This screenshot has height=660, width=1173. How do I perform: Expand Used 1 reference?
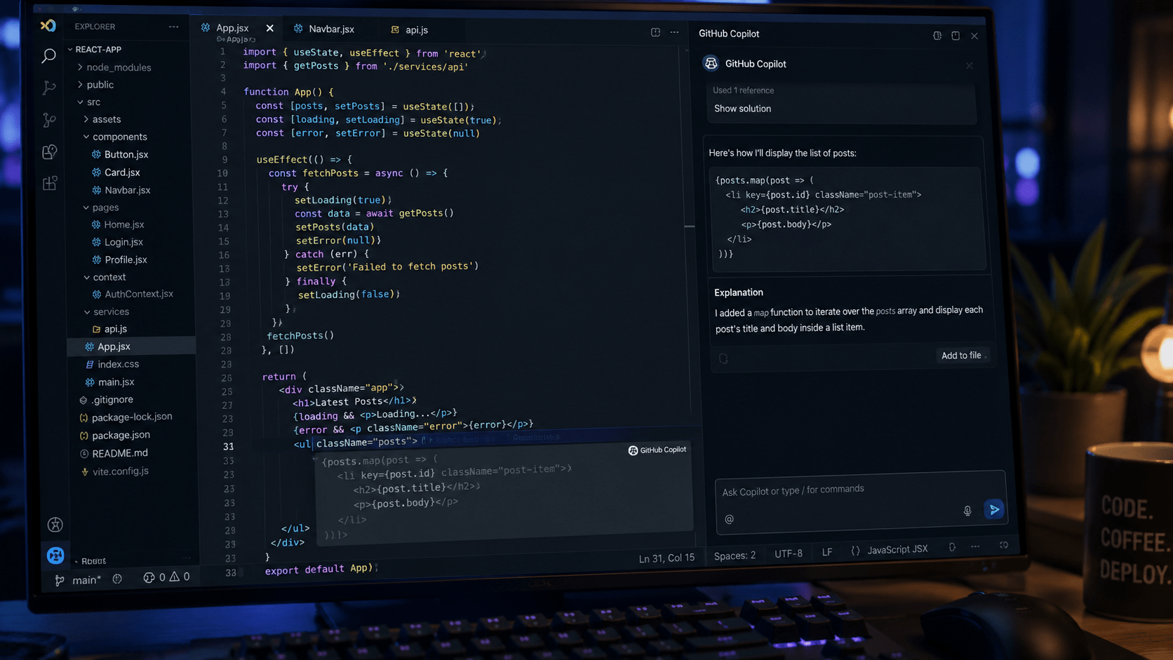click(743, 90)
